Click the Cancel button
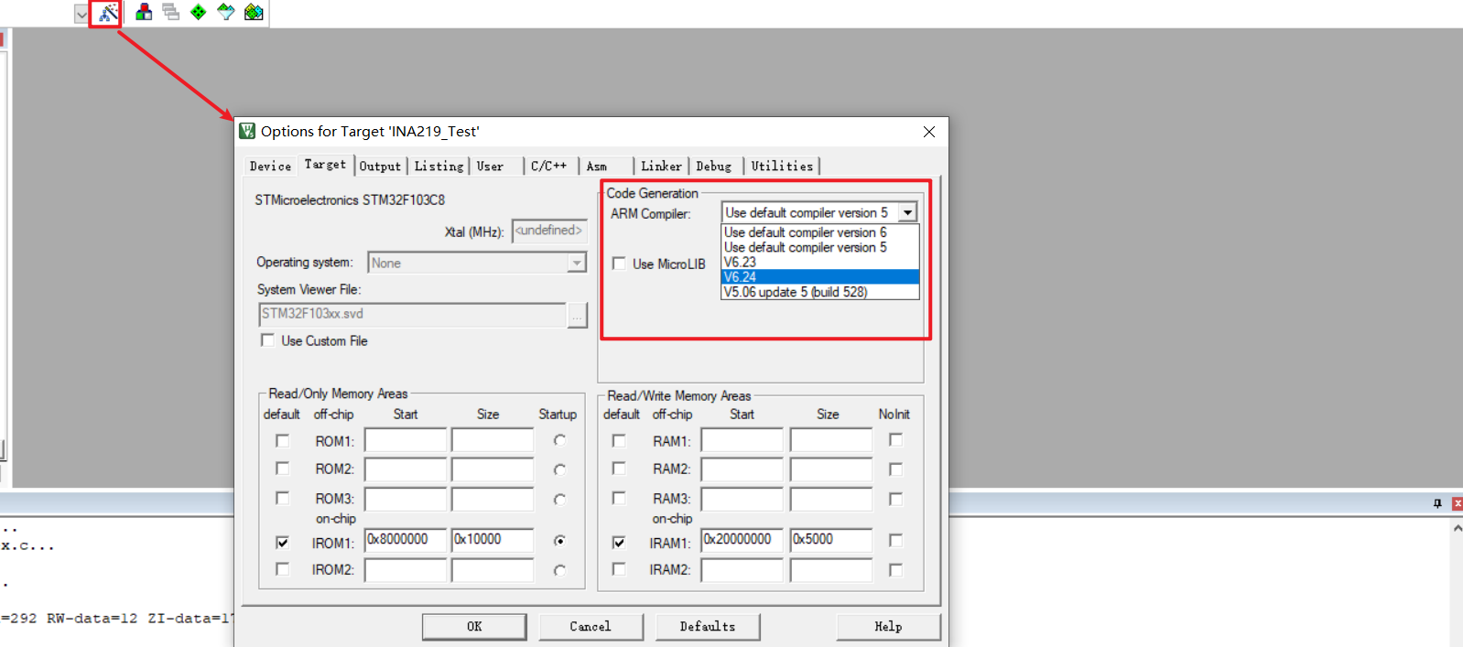Viewport: 1463px width, 647px height. (591, 627)
